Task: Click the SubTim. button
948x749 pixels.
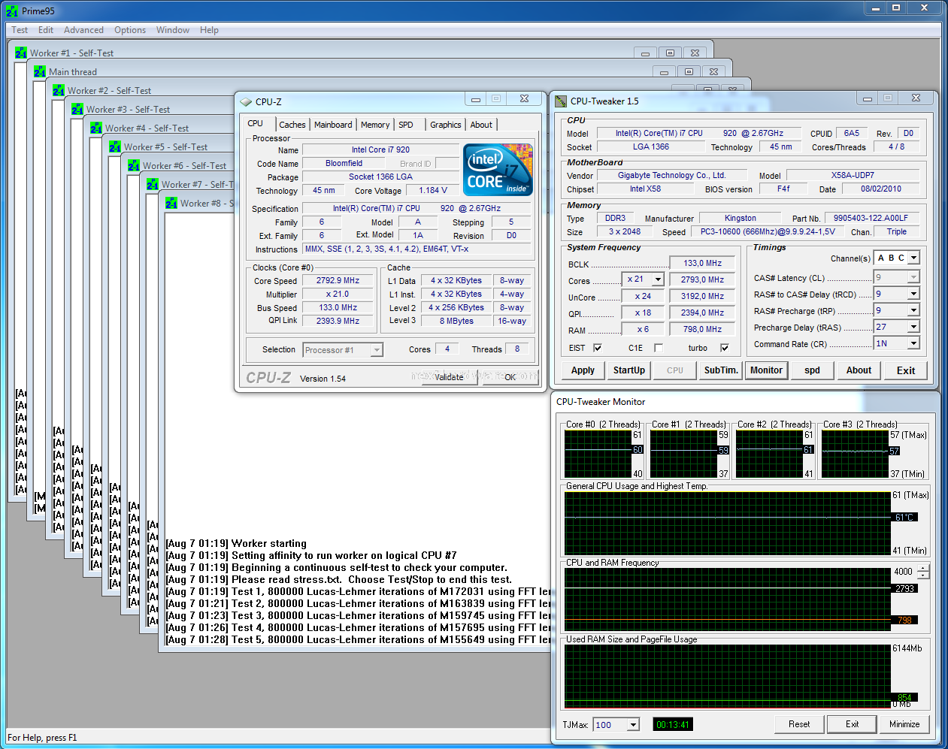Action: (721, 370)
